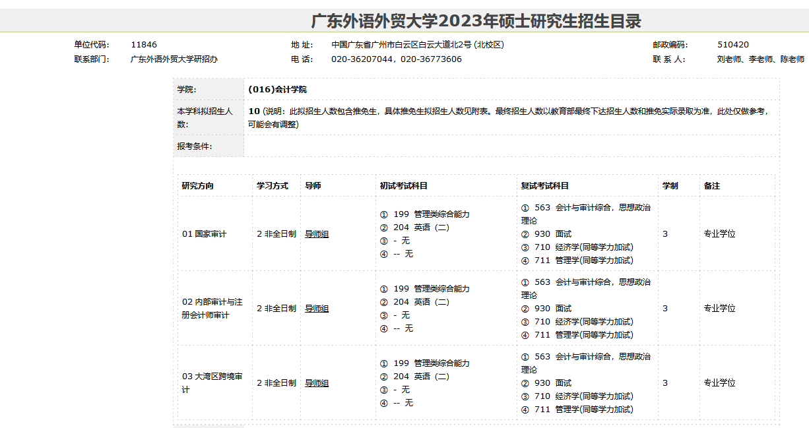This screenshot has height=428, width=809.
Task: Click 710 经济学(同等学力加试) in 大湾区跨境审计 row
Action: tap(577, 396)
